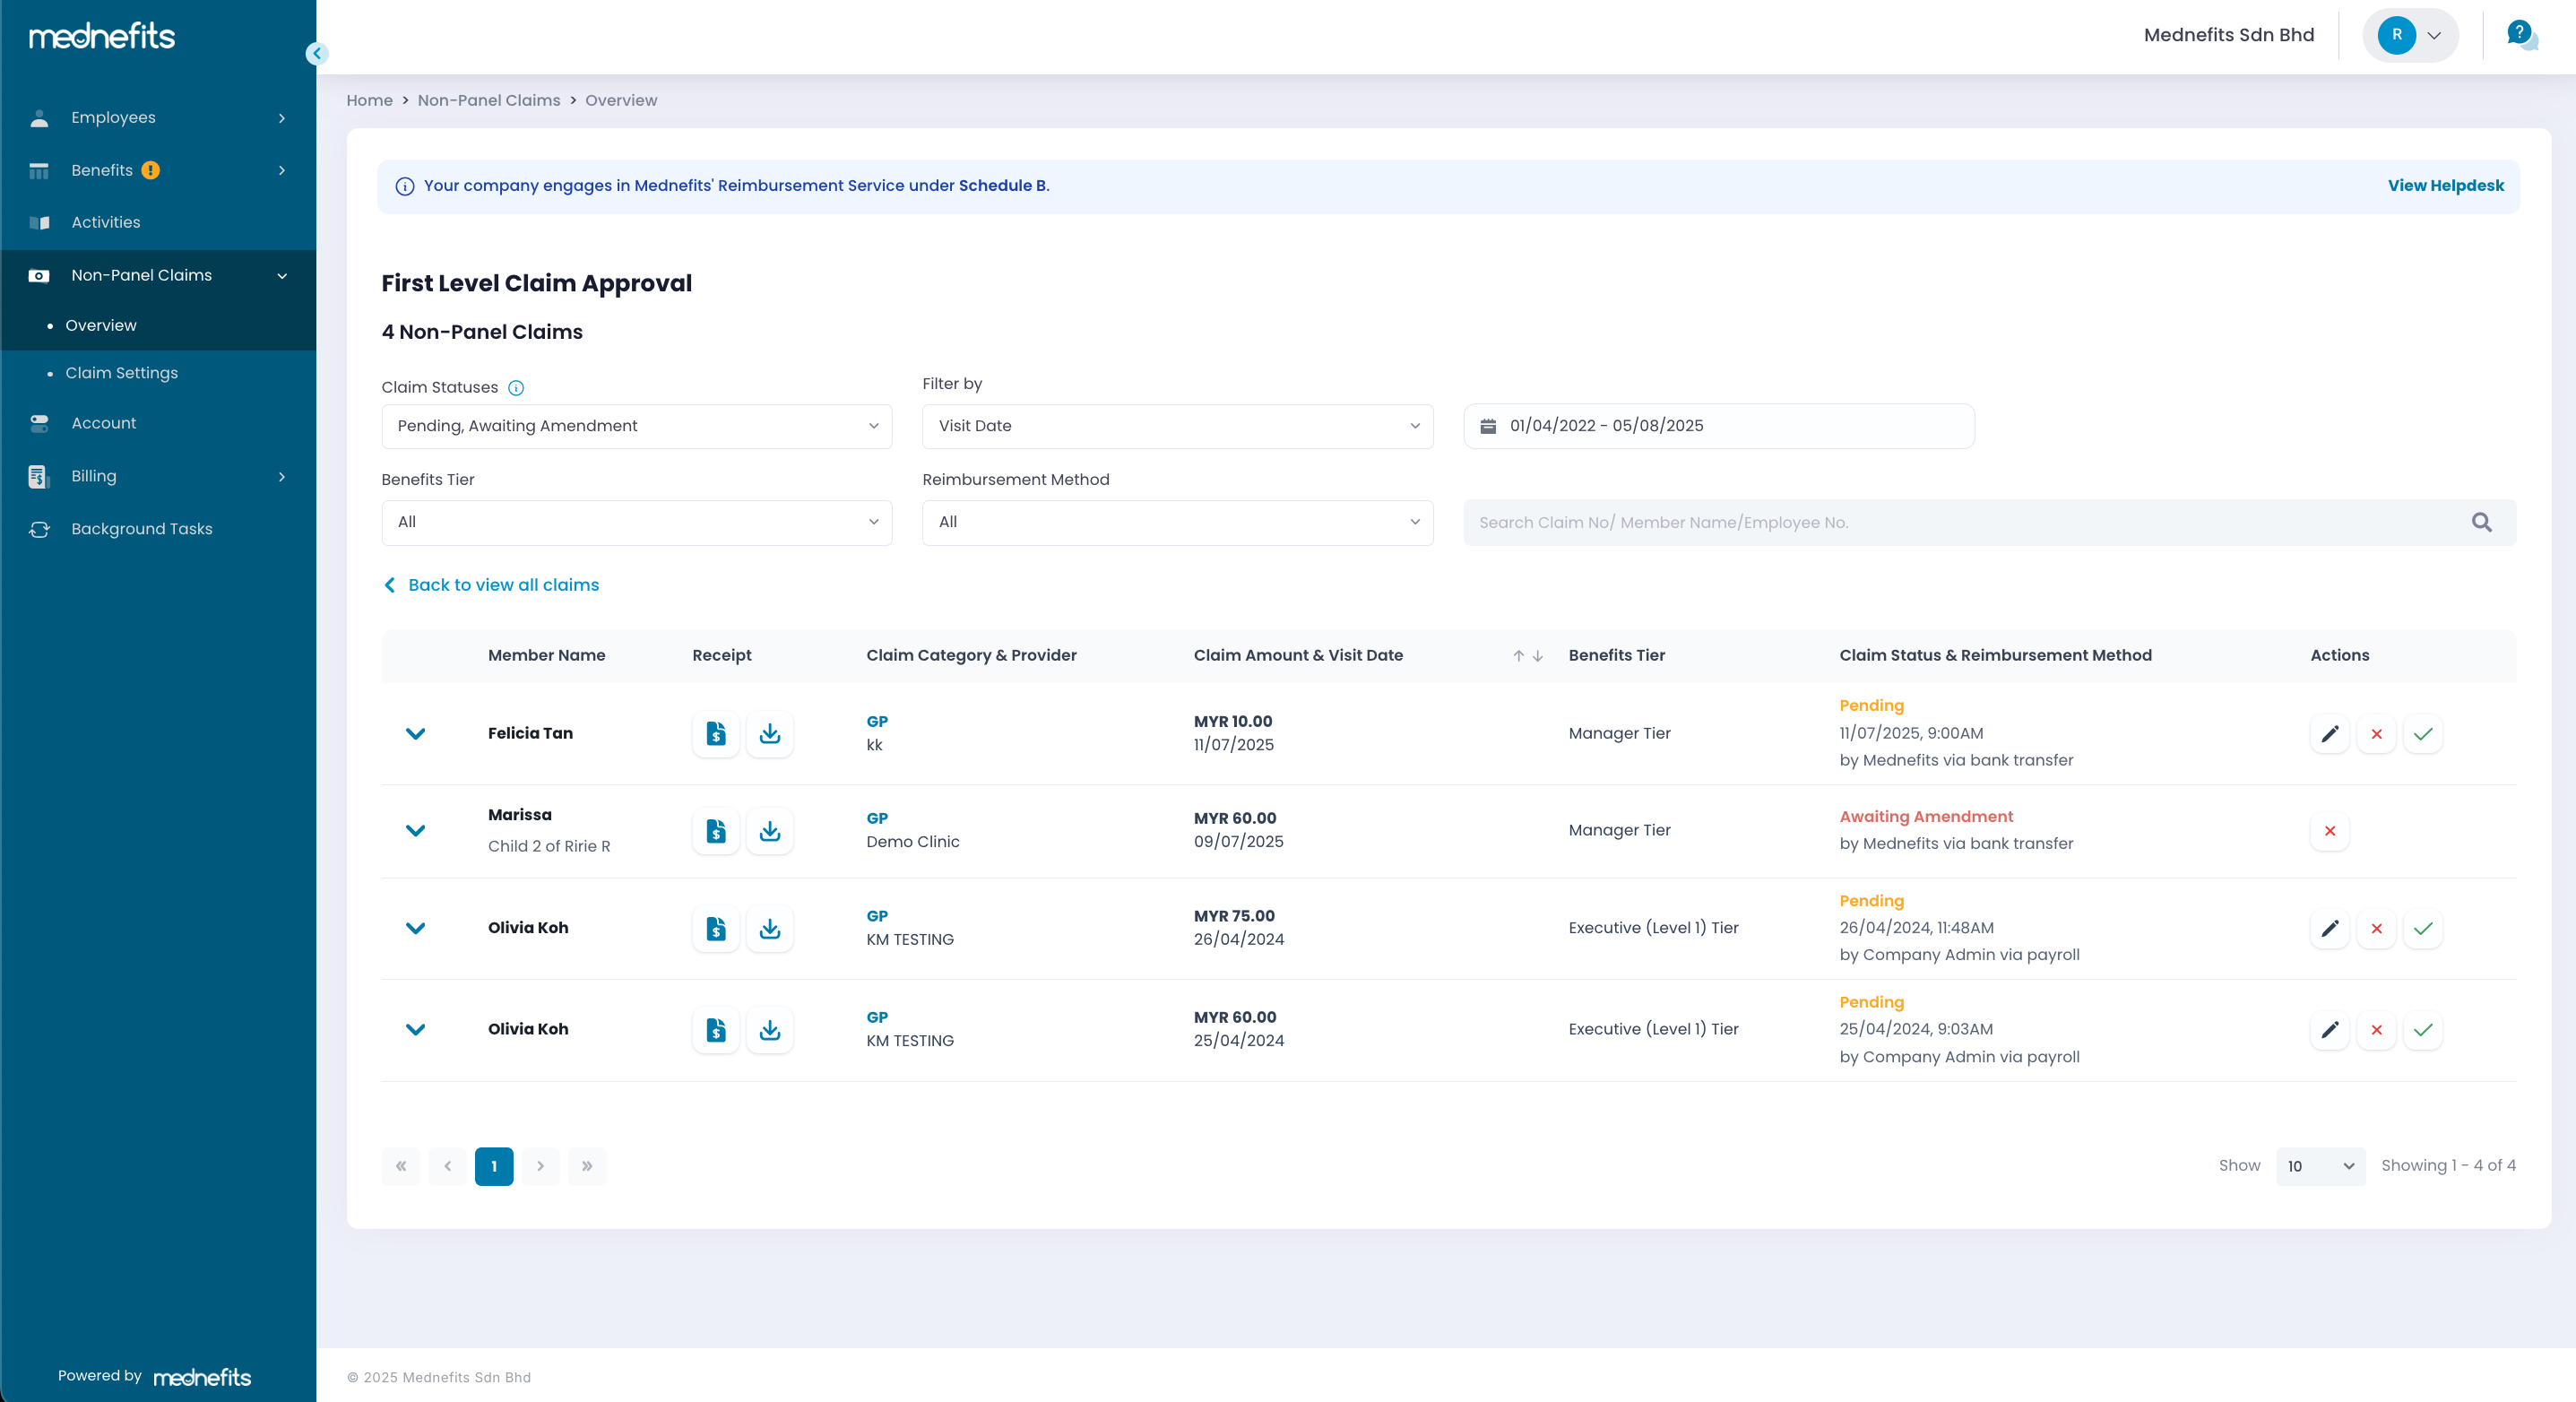This screenshot has width=2576, height=1402.
Task: Open Billing sidebar menu
Action: (x=158, y=476)
